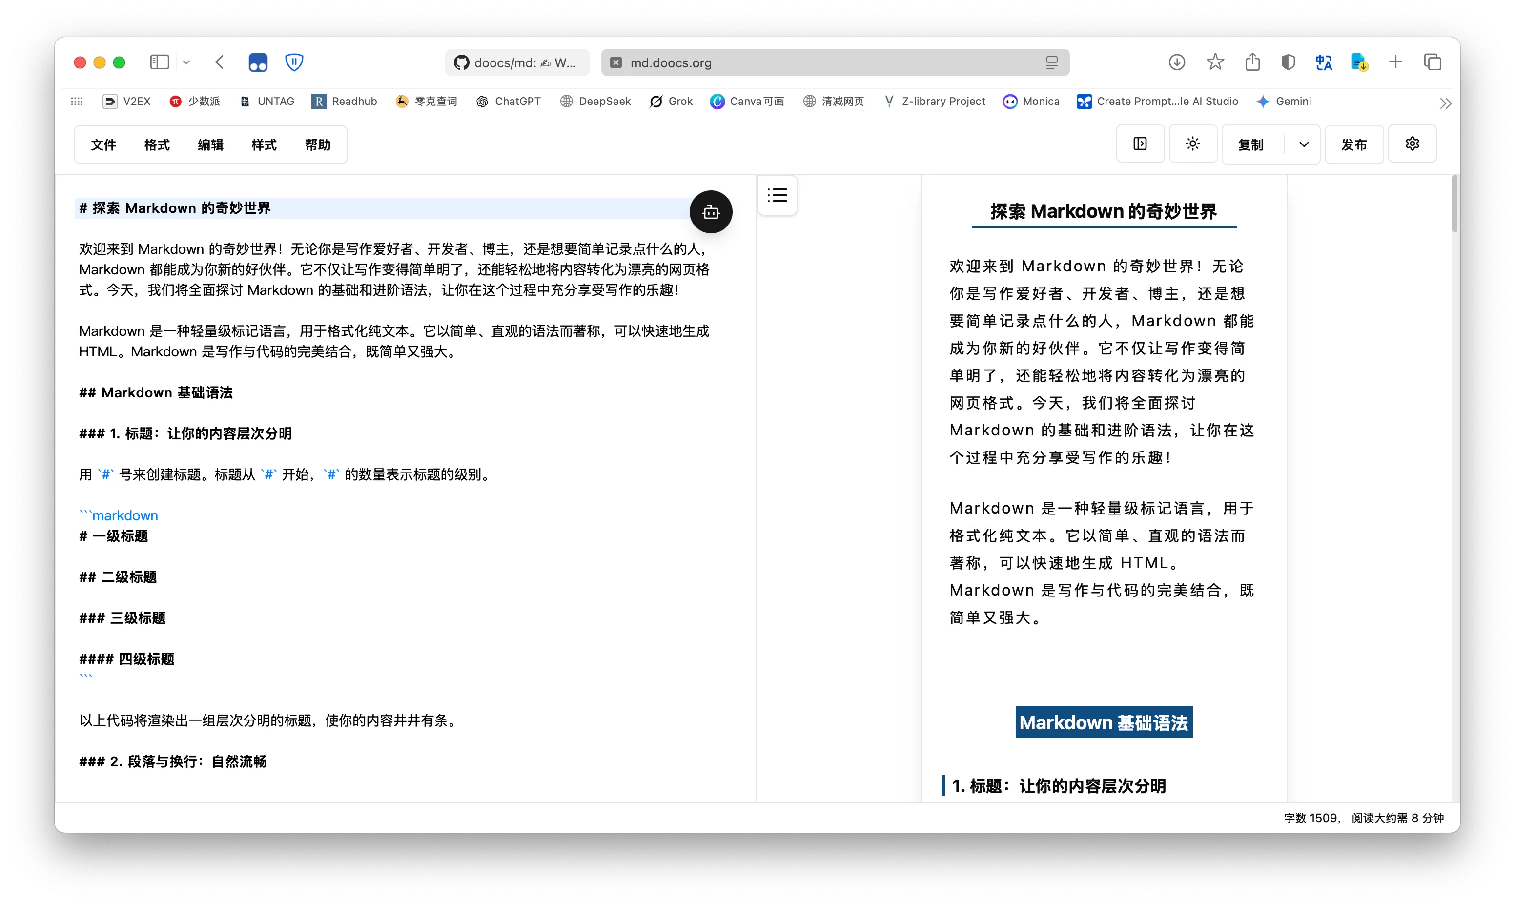
Task: Click the preview vertical scrollbar
Action: click(x=1454, y=204)
